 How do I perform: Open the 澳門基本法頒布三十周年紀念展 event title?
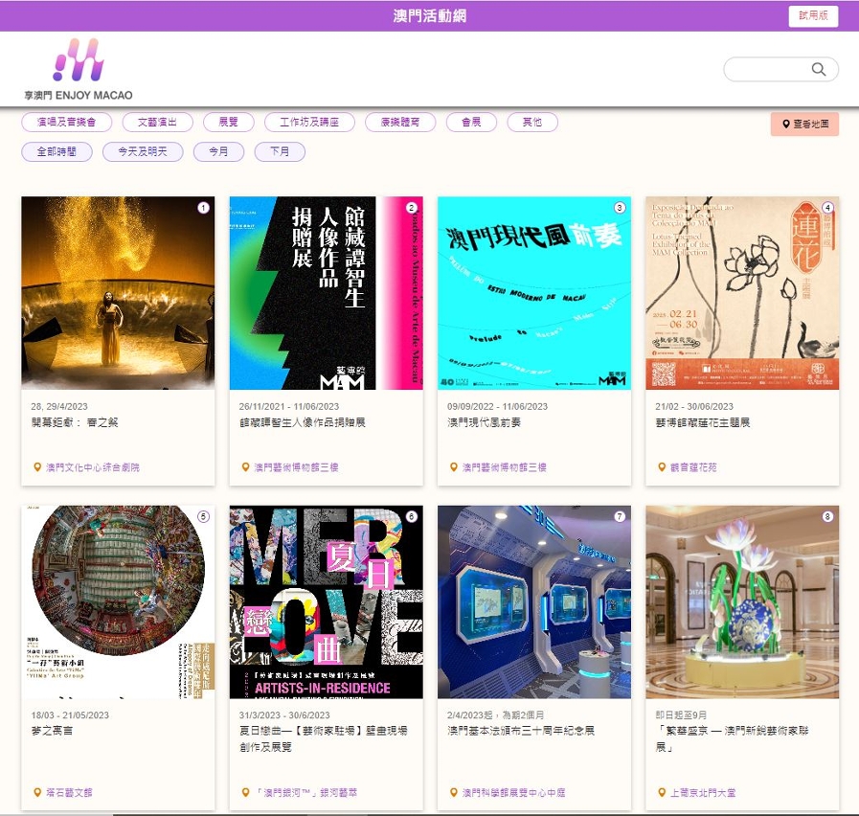[x=521, y=730]
